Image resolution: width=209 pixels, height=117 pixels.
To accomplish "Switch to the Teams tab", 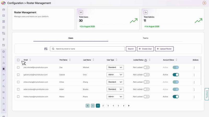I will pos(146,38).
